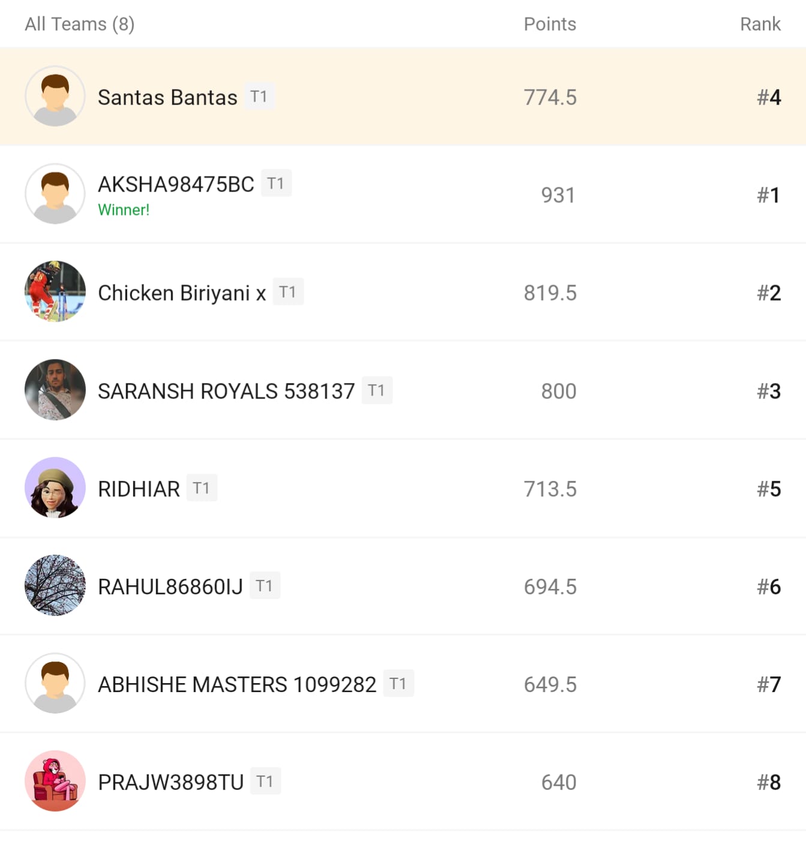Tap T1 badge beside RIDHIAR
This screenshot has height=850, width=806.
pyautogui.click(x=201, y=488)
